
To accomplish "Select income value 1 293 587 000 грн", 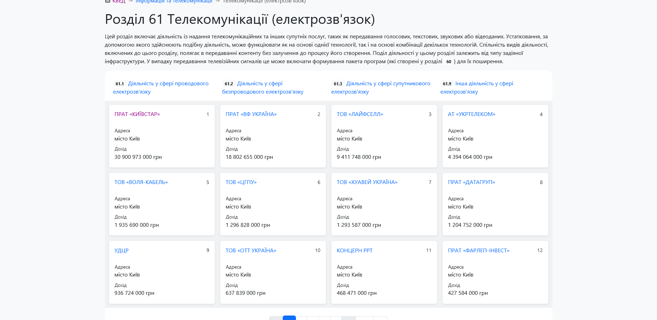I will [x=359, y=225].
